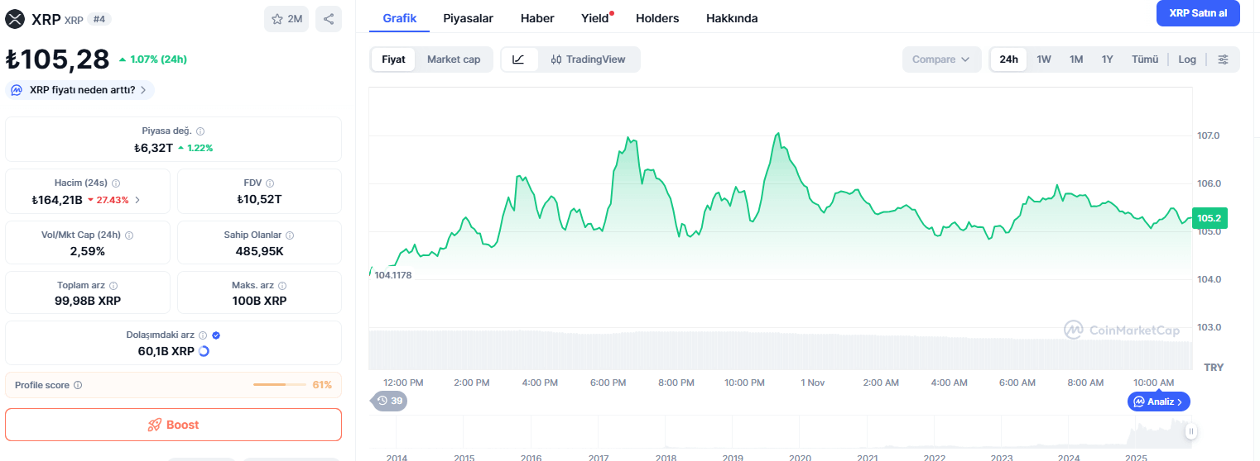Click XRP Satın al button
Screen dimensions: 1260x461
pos(1198,13)
